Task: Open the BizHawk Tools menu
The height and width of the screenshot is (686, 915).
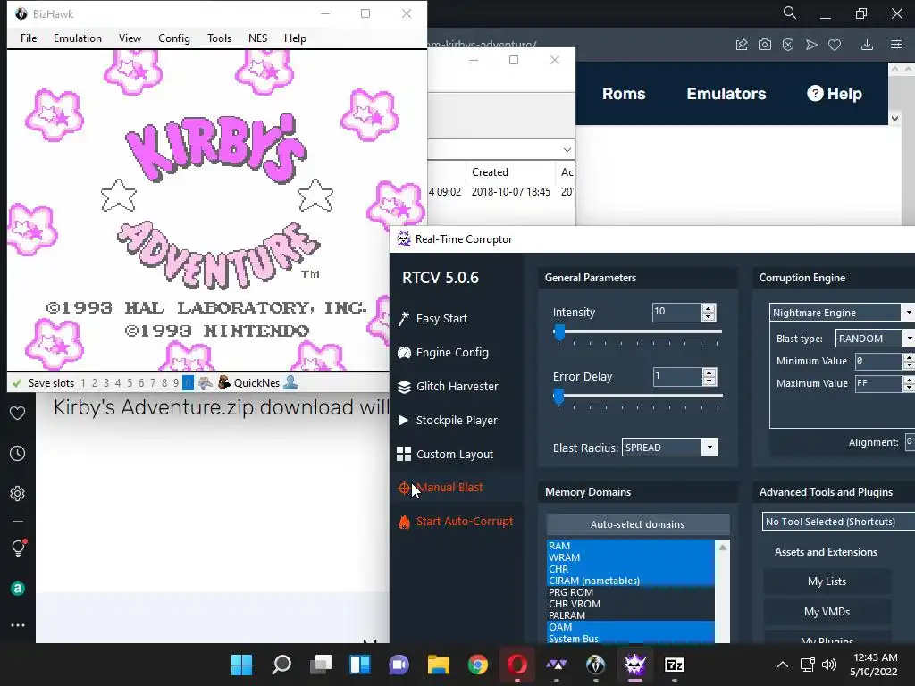Action: pos(220,38)
